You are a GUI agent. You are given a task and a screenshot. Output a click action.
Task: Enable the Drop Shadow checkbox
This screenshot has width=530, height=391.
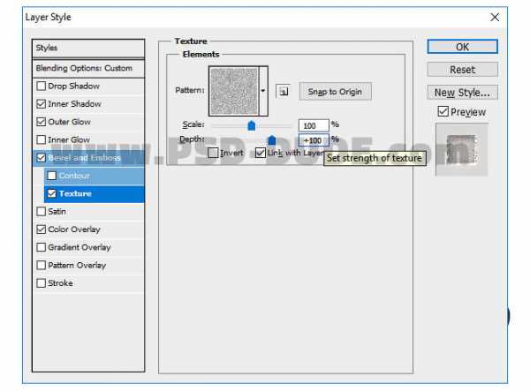coord(42,86)
